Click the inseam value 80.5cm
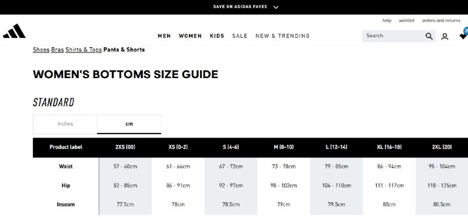This screenshot has width=468, height=218. point(442,205)
